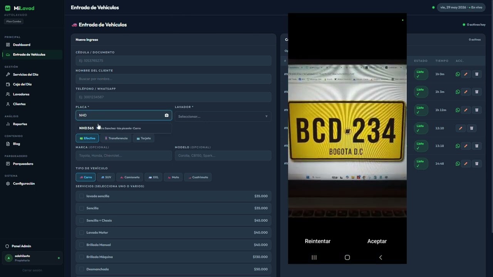The width and height of the screenshot is (493, 277).
Task: Tap Aceptar on the phone capture
Action: pos(377,241)
